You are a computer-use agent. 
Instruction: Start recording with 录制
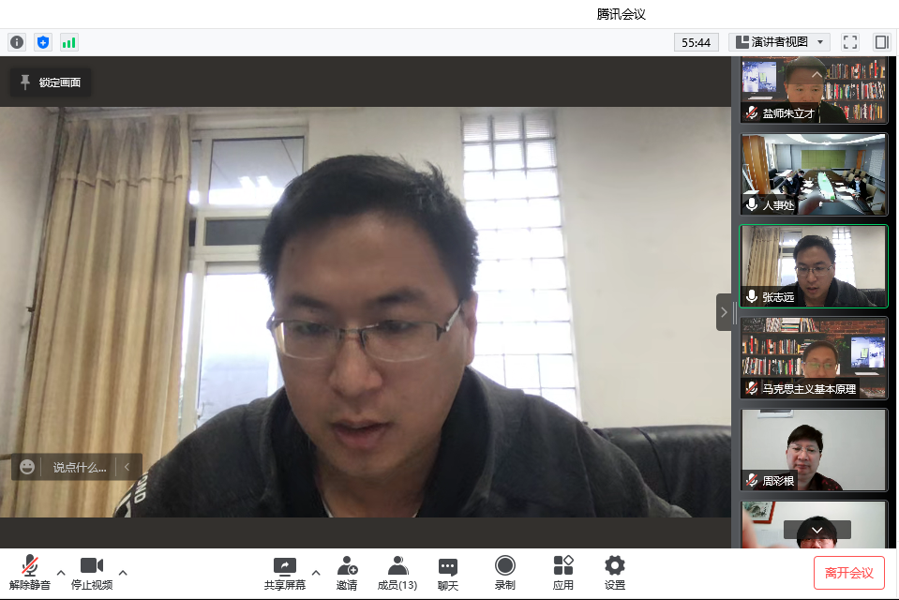pos(504,573)
